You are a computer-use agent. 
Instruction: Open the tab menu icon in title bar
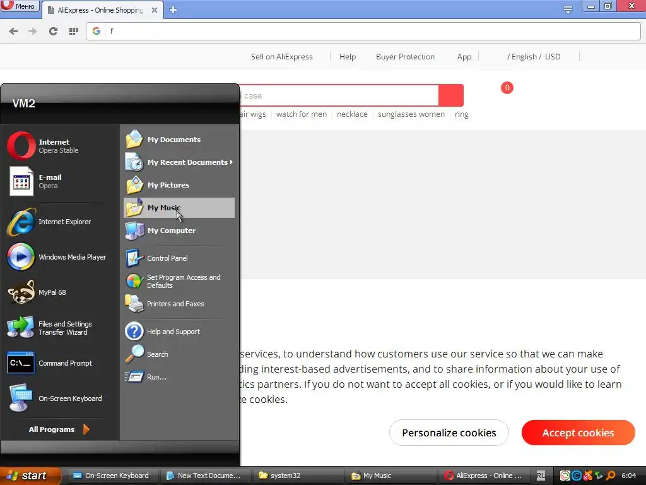568,9
